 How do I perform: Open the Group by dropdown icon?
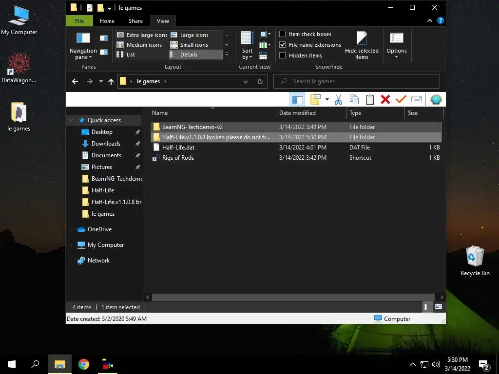pyautogui.click(x=265, y=35)
